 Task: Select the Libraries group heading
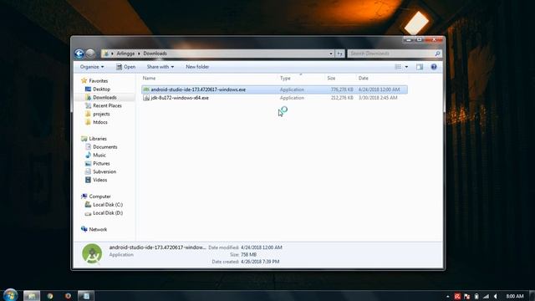tap(98, 139)
